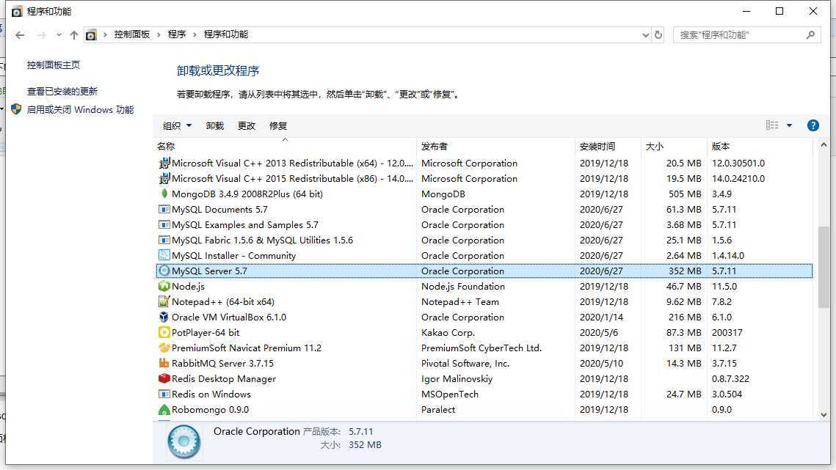The width and height of the screenshot is (836, 470).
Task: Click the change view layout icon
Action: coord(772,125)
